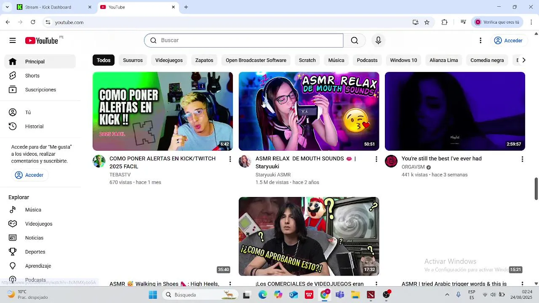The width and height of the screenshot is (539, 303).
Task: Open Aprendizaje under Explorar
Action: pos(40,266)
